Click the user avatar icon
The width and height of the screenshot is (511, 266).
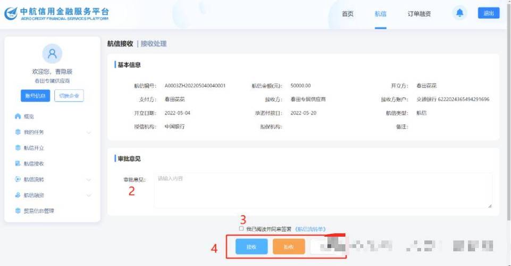point(52,53)
